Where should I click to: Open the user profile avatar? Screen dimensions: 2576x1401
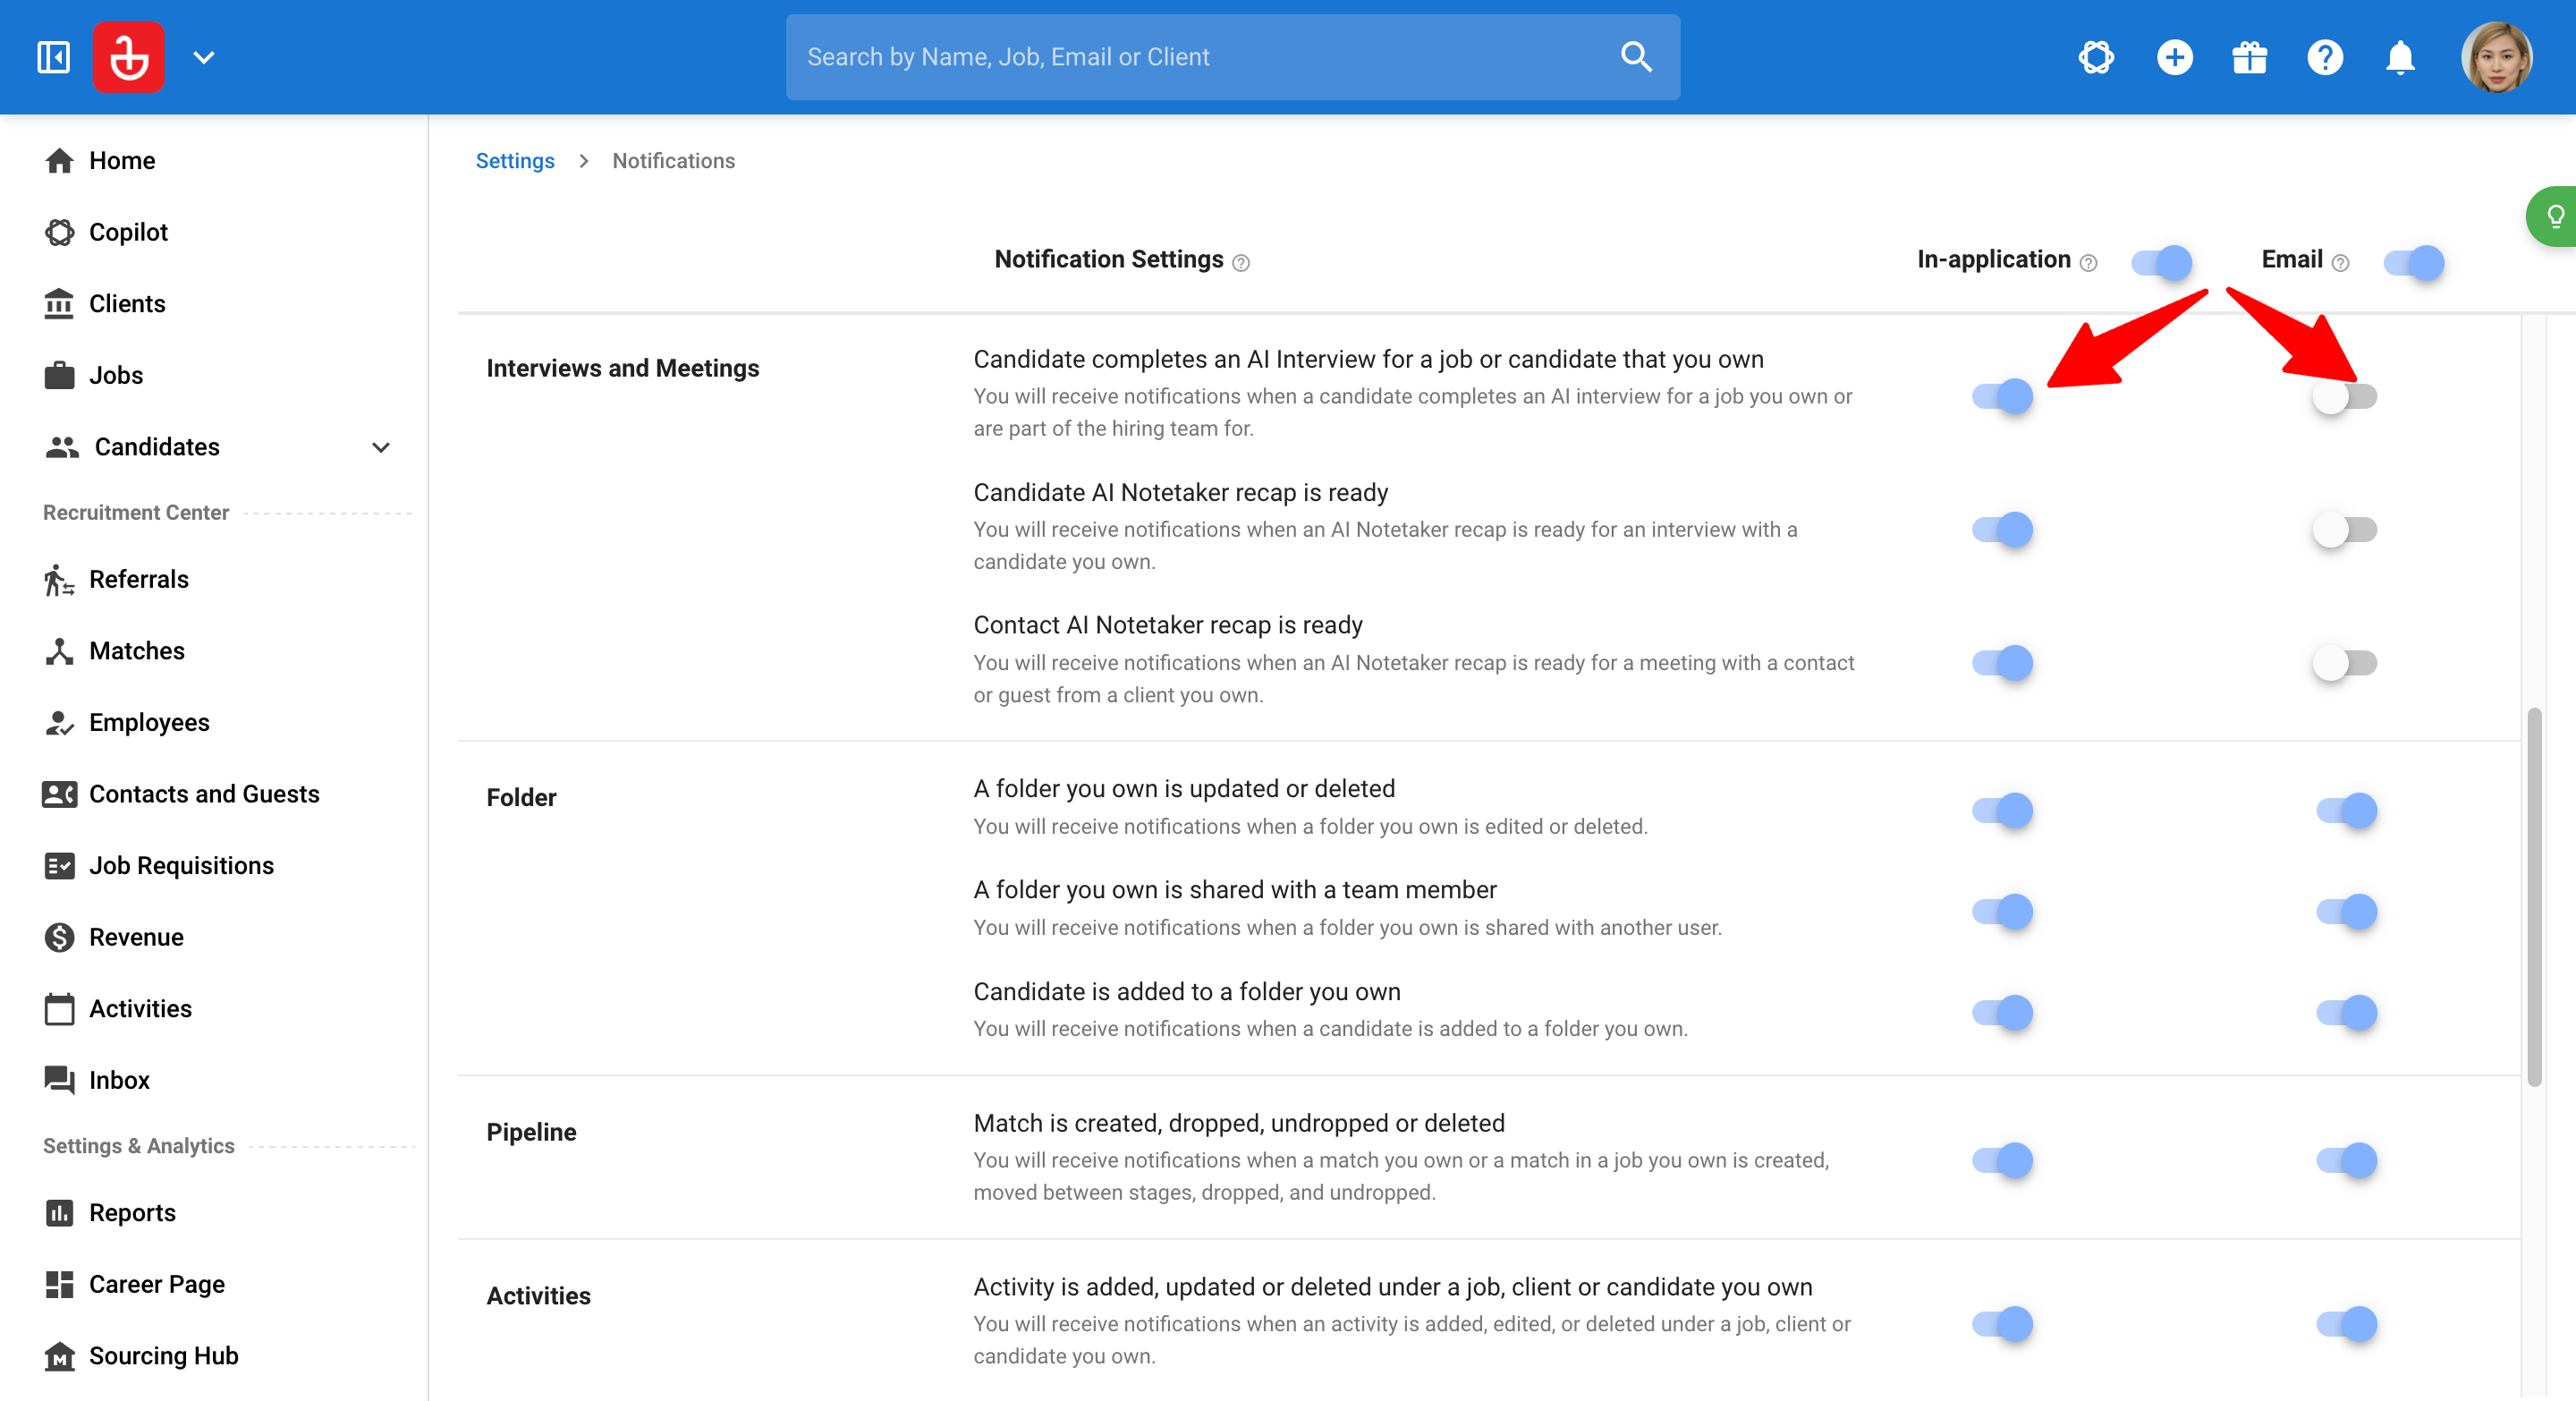(2496, 57)
